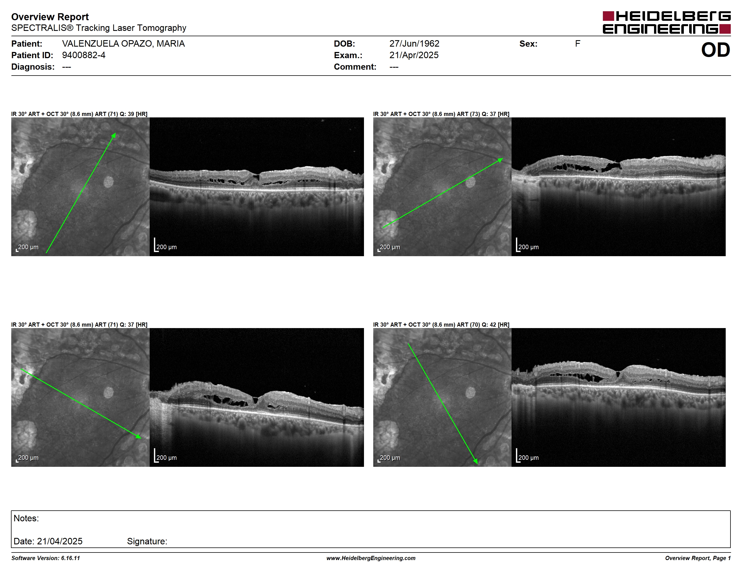This screenshot has height=573, width=742.
Task: Click the Date: 21/04/2025 entry
Action: point(48,541)
